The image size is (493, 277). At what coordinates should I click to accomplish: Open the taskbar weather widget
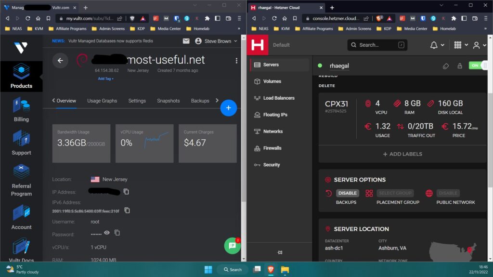click(23, 269)
